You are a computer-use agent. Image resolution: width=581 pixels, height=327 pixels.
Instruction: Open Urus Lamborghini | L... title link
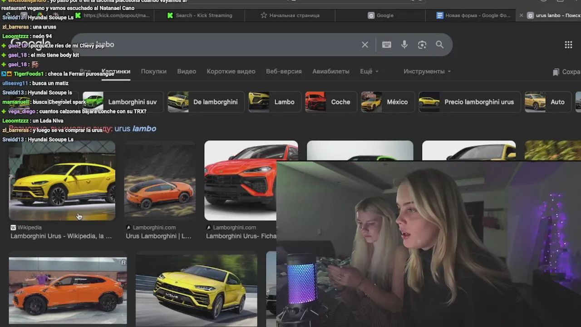tap(158, 236)
